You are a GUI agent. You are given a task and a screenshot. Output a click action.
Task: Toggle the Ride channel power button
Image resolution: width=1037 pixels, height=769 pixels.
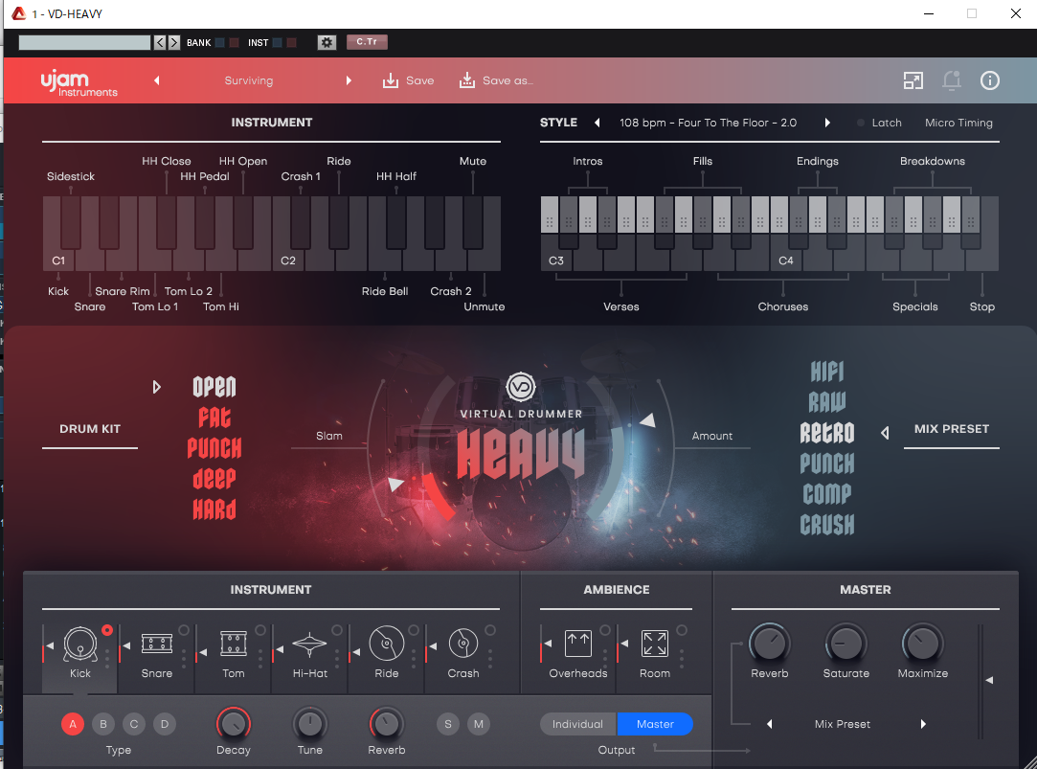click(414, 630)
